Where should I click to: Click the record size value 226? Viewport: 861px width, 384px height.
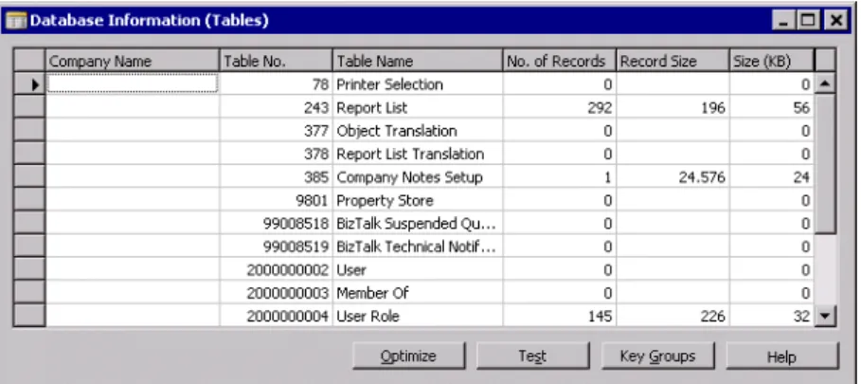coord(673,316)
